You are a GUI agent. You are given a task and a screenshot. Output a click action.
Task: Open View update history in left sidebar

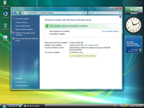click(x=23, y=26)
